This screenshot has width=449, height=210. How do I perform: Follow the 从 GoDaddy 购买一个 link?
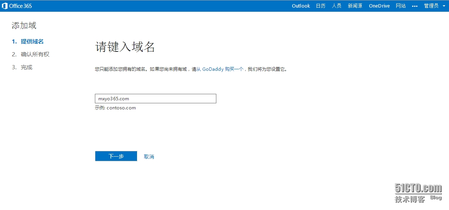point(220,70)
